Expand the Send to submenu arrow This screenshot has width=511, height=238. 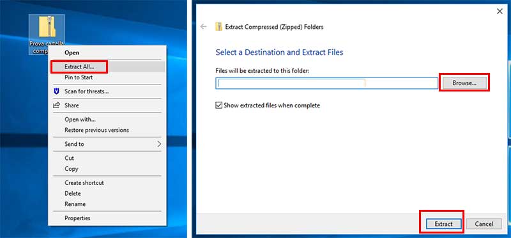[x=159, y=144]
